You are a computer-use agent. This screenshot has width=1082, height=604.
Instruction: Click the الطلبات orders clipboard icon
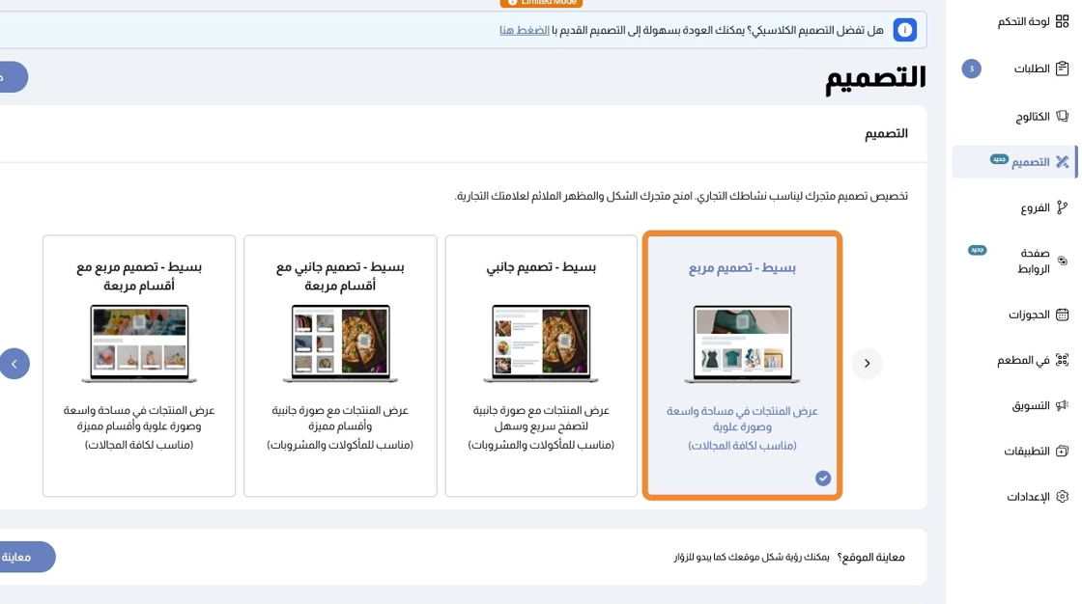tap(1062, 69)
